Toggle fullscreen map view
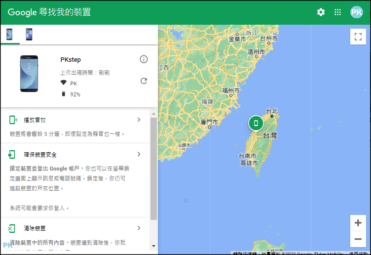This screenshot has height=255, width=371. click(x=358, y=37)
